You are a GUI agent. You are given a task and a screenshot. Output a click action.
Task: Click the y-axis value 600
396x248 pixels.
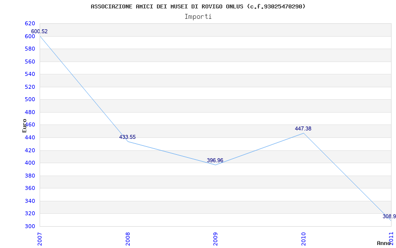click(30, 36)
